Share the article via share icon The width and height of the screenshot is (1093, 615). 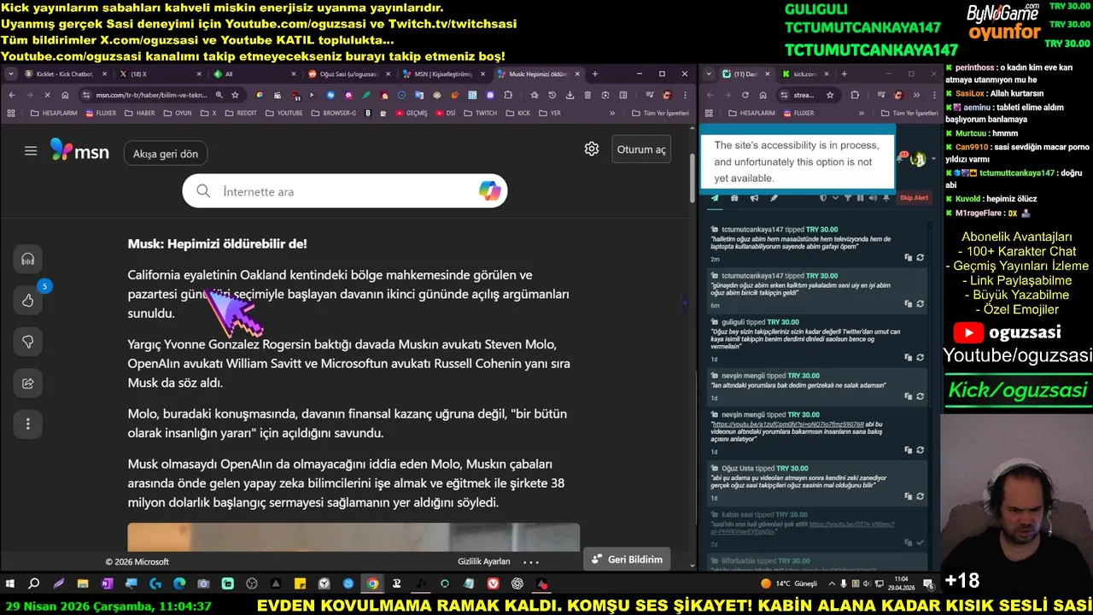[x=28, y=384]
